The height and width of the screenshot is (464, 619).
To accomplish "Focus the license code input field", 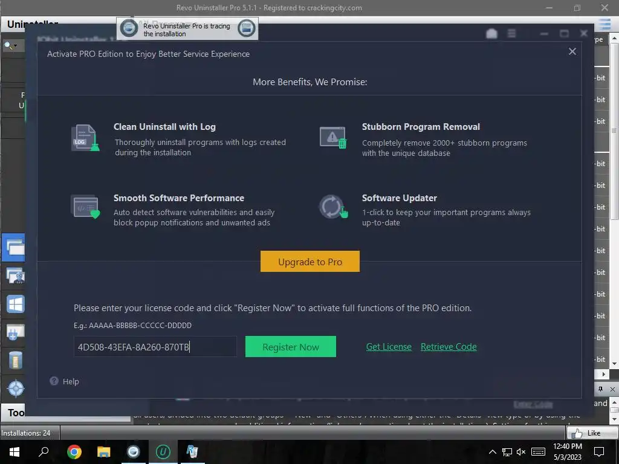I will (155, 346).
